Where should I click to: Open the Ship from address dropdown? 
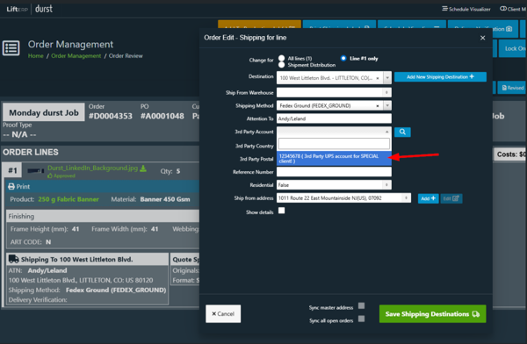[x=343, y=198]
